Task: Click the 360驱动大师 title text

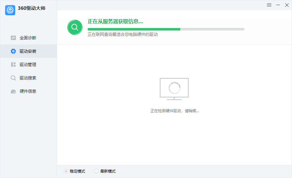Action: point(32,8)
